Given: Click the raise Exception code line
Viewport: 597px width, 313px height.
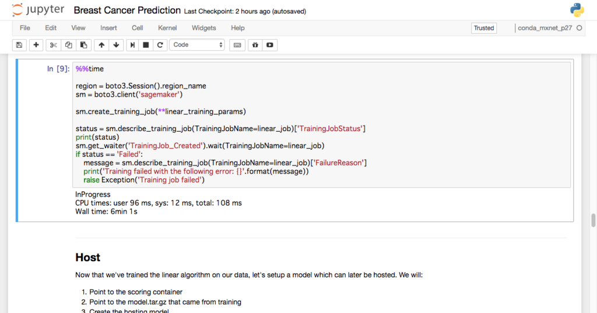Looking at the screenshot, I should click(x=144, y=180).
